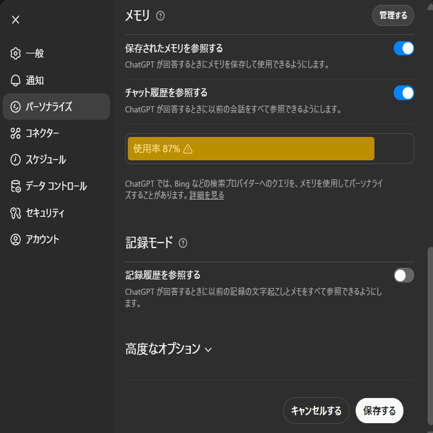Click the 使用率 87% memory usage bar
This screenshot has width=433, height=433.
point(251,149)
